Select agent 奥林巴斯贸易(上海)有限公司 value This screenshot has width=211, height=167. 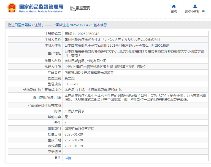coord(86,61)
